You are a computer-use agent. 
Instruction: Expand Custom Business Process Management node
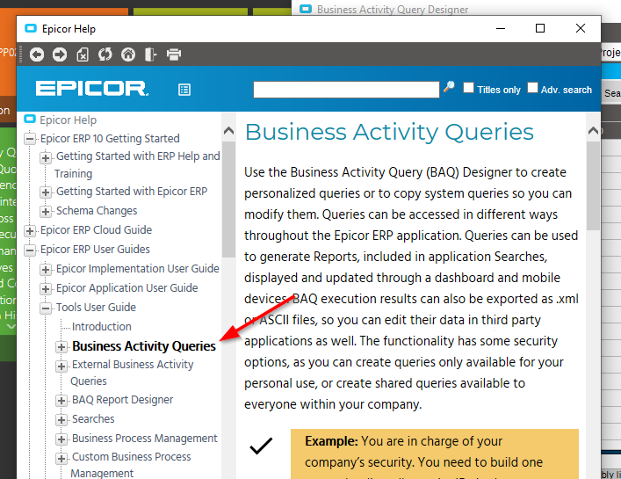61,459
